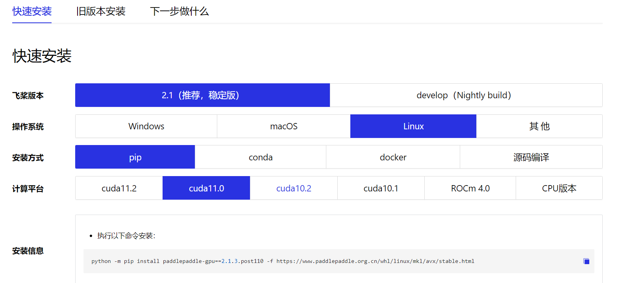
Task: Select docker installation method
Action: tap(393, 157)
